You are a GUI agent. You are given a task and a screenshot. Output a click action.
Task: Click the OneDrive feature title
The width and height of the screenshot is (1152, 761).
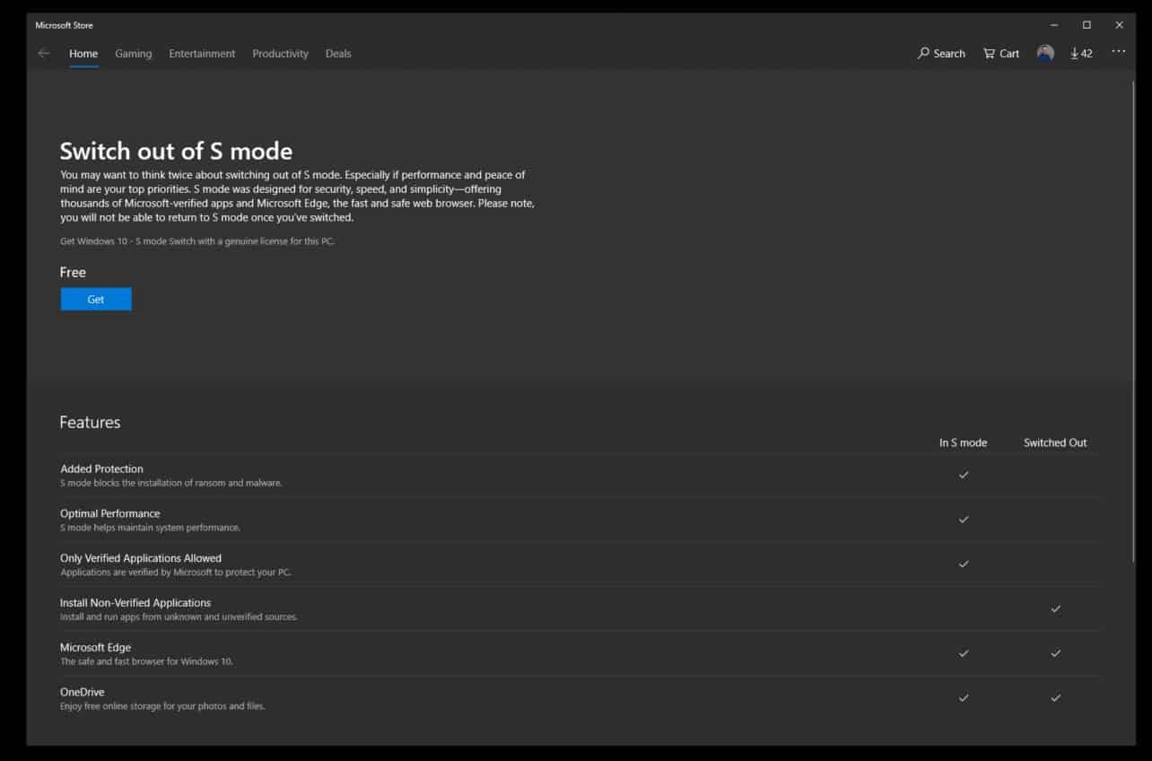coord(82,692)
